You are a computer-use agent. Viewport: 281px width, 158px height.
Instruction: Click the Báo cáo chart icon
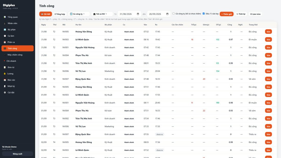click(5, 80)
